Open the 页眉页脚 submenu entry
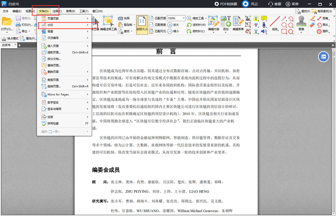The height and width of the screenshot is (216, 336). tap(64, 18)
